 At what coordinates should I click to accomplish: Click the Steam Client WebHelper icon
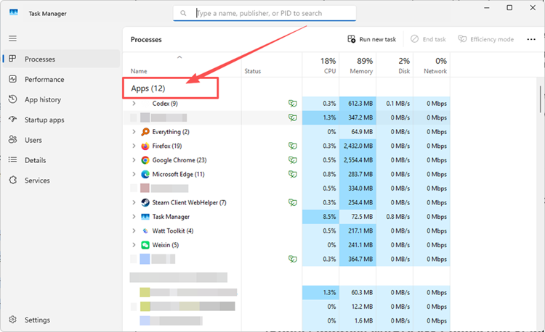145,202
